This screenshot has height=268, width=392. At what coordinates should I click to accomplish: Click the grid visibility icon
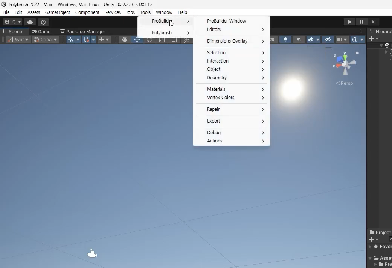[x=71, y=40]
